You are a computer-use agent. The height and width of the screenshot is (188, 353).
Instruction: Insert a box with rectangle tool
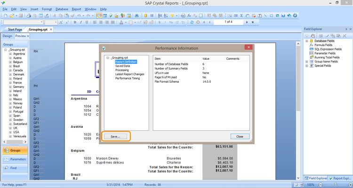click(272, 16)
